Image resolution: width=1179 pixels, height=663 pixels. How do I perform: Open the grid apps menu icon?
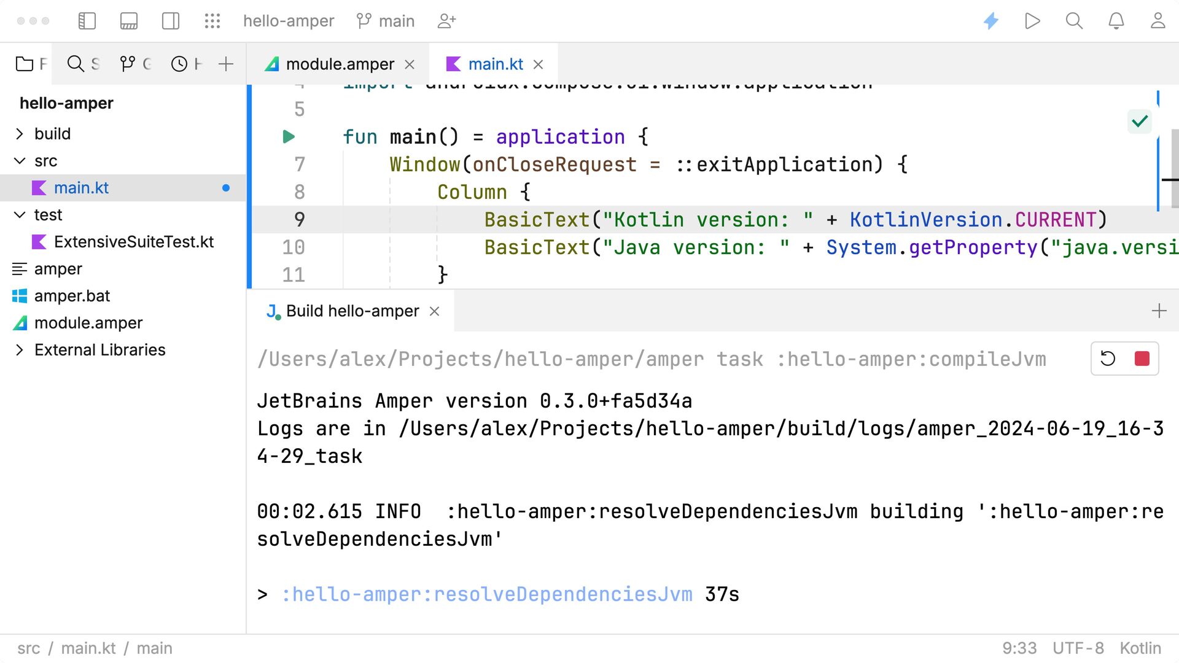tap(212, 21)
